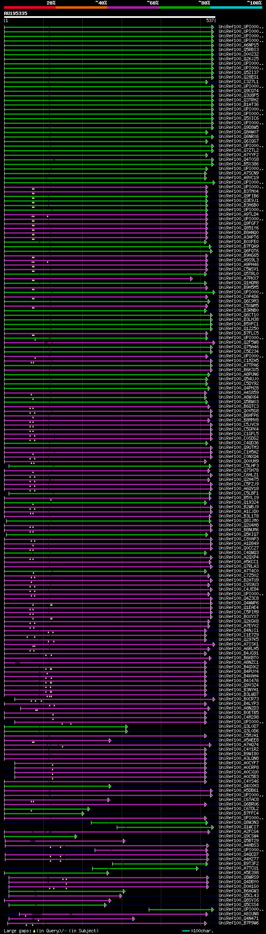Select hit label UniRef100_A7ISK1
This screenshot has height=934, width=266.
(x=239, y=644)
